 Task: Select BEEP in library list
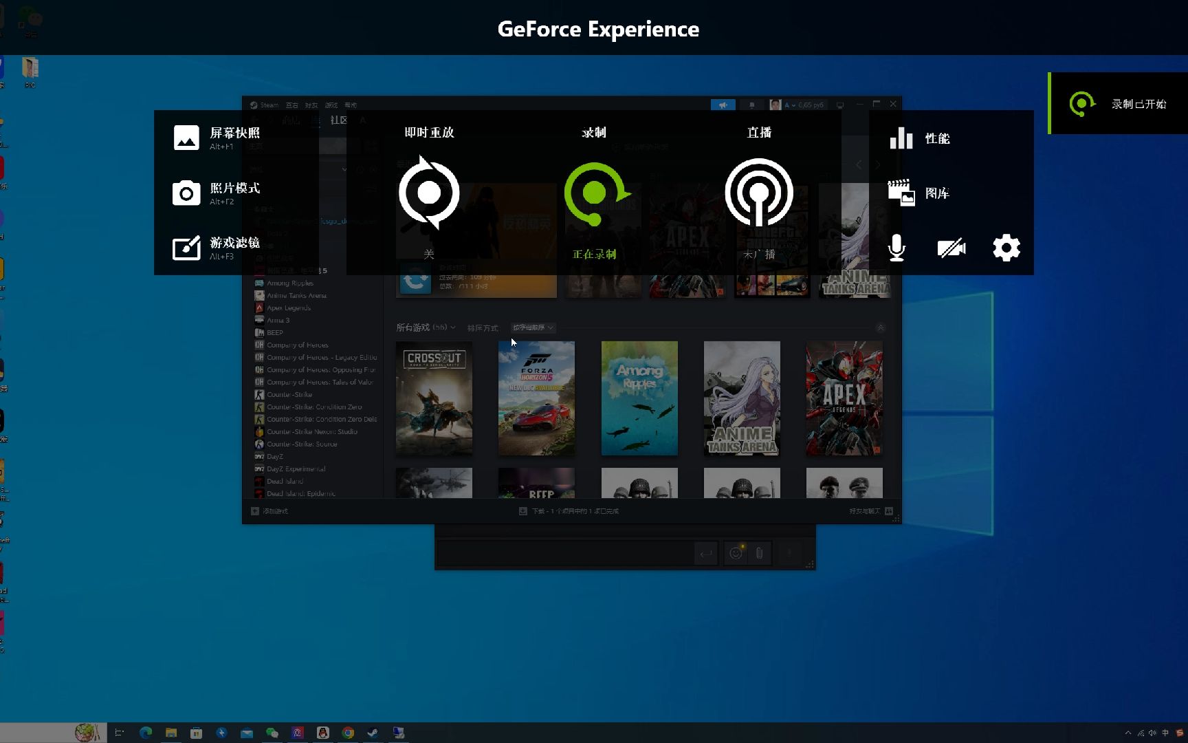coord(275,333)
